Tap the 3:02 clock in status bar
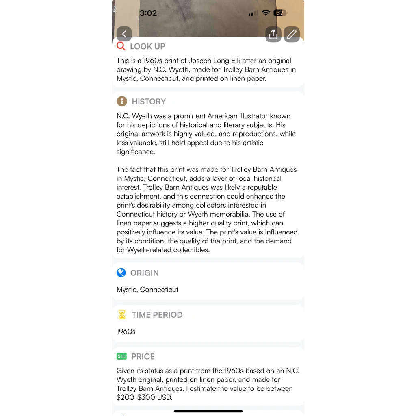416x416 pixels. click(x=148, y=13)
